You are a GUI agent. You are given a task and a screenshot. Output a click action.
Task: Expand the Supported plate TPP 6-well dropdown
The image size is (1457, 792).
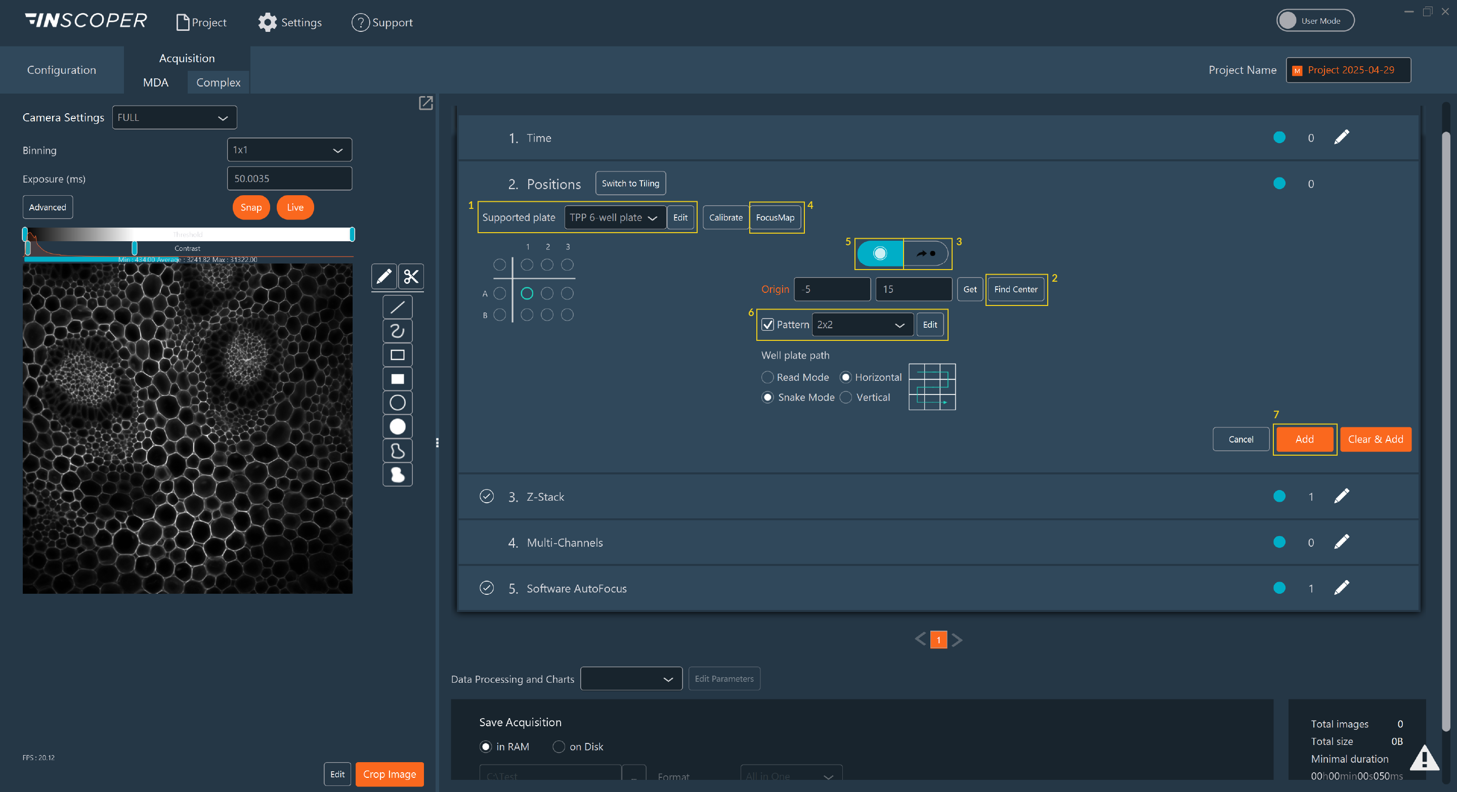(614, 217)
